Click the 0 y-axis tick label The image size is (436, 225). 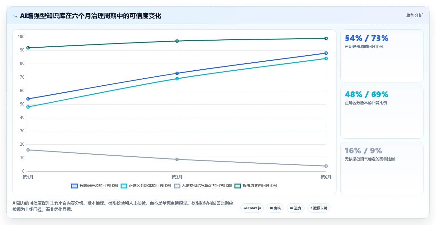click(x=23, y=171)
